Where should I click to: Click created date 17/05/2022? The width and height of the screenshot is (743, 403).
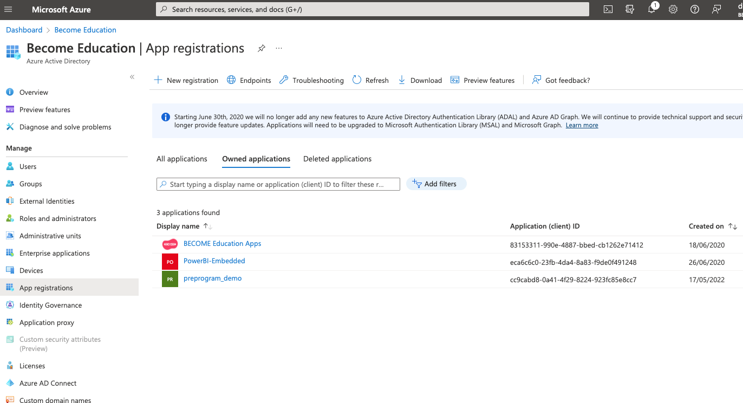pos(707,279)
